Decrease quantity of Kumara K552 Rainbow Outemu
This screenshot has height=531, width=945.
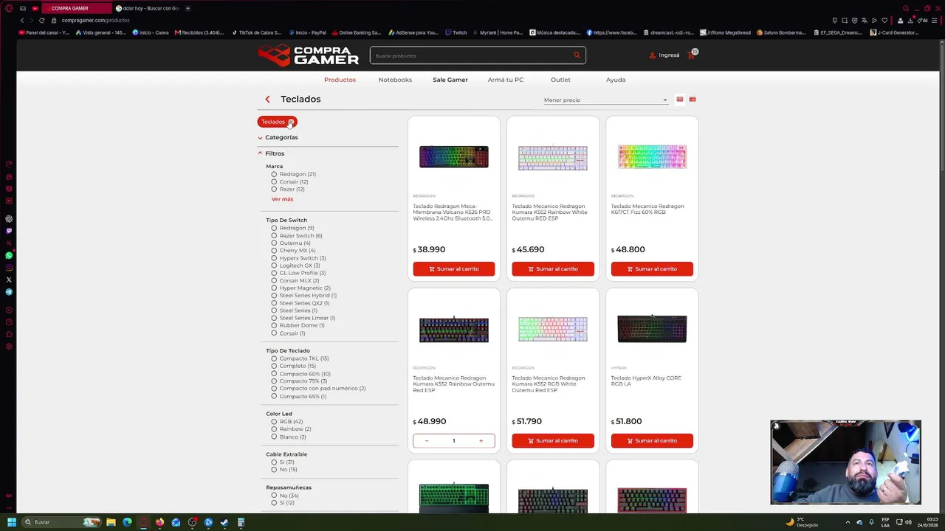(427, 441)
